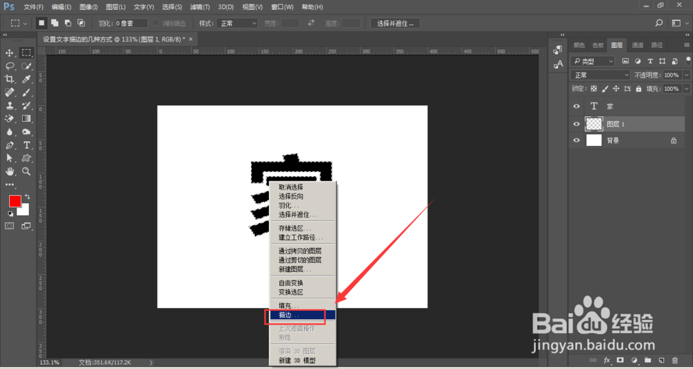
Task: Hide the 背景 layer
Action: (x=577, y=141)
